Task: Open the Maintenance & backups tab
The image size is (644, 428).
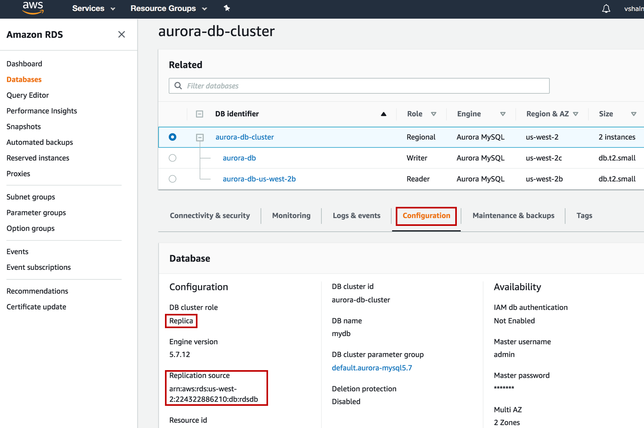Action: click(x=513, y=216)
